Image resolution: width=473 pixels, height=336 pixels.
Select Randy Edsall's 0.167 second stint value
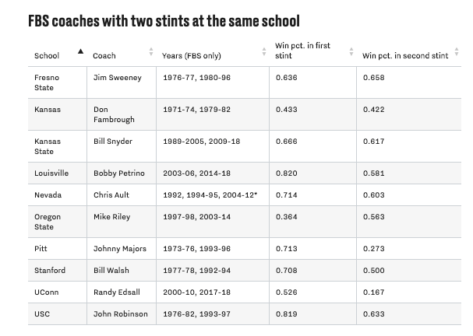374,293
